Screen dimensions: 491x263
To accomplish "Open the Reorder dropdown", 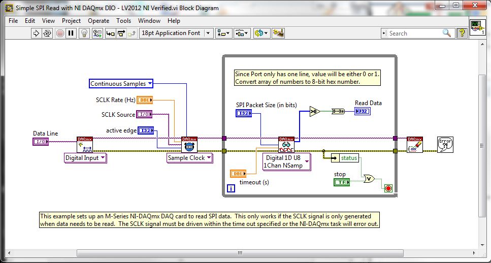I will pyautogui.click(x=261, y=33).
